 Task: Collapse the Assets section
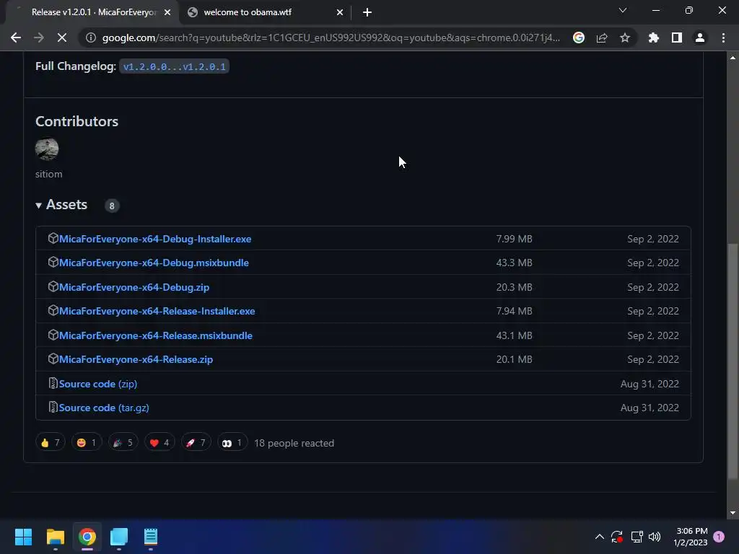click(x=62, y=205)
